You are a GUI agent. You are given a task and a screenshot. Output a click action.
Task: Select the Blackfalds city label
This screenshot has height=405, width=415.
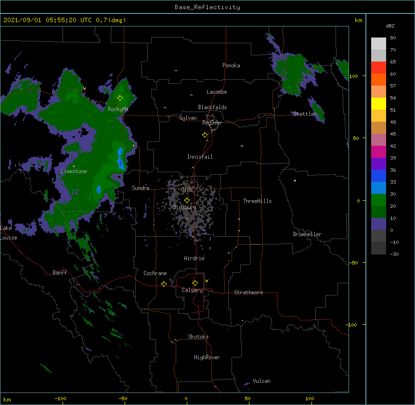[x=212, y=107]
